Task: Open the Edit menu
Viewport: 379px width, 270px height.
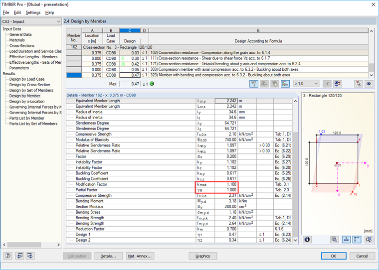Action: (17, 12)
